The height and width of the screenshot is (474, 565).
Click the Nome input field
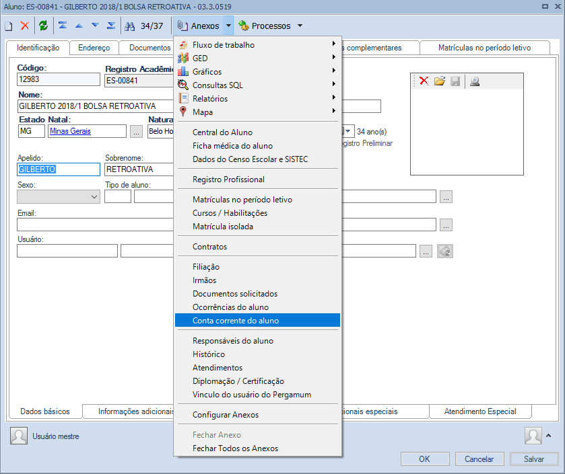[95, 106]
